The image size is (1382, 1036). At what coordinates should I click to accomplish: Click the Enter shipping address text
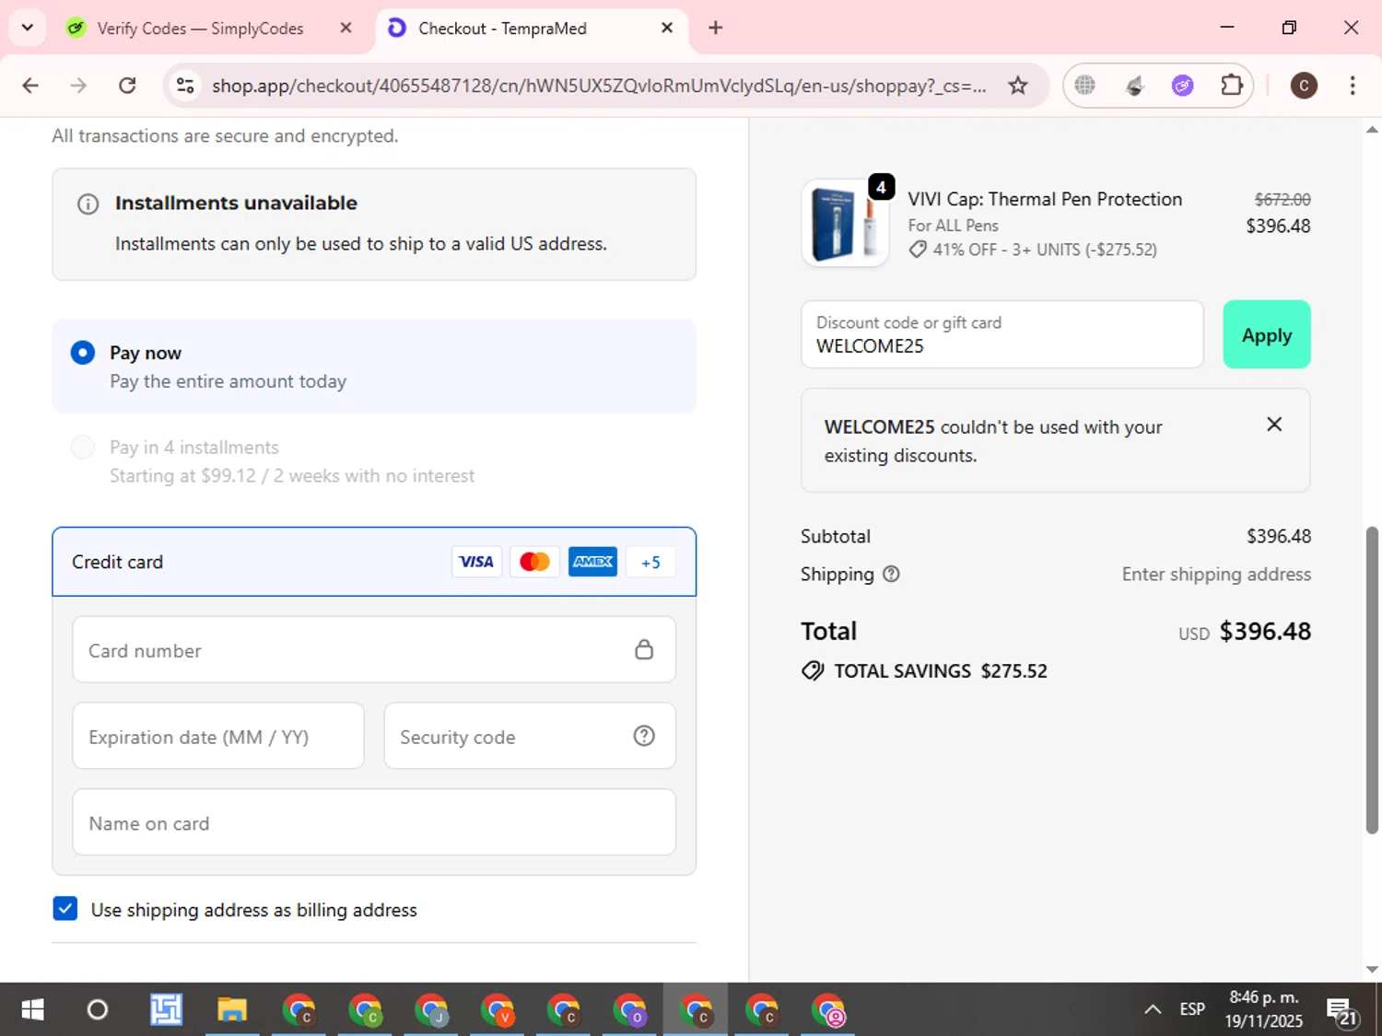1216,574
